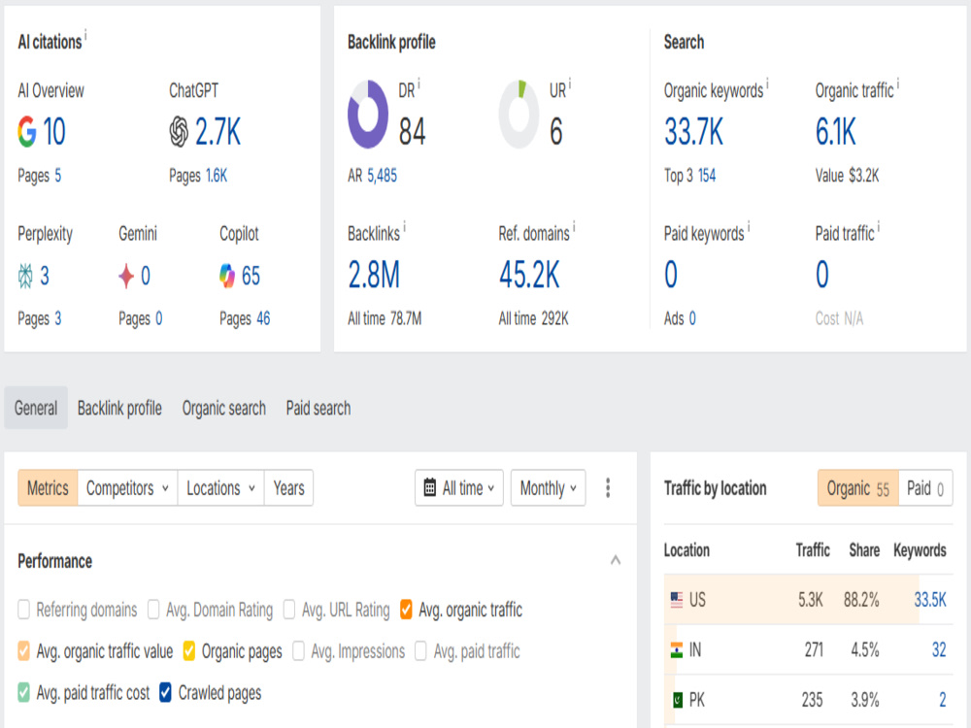Viewport: 971px width, 728px height.
Task: Click the Copilot logo icon
Action: point(227,276)
